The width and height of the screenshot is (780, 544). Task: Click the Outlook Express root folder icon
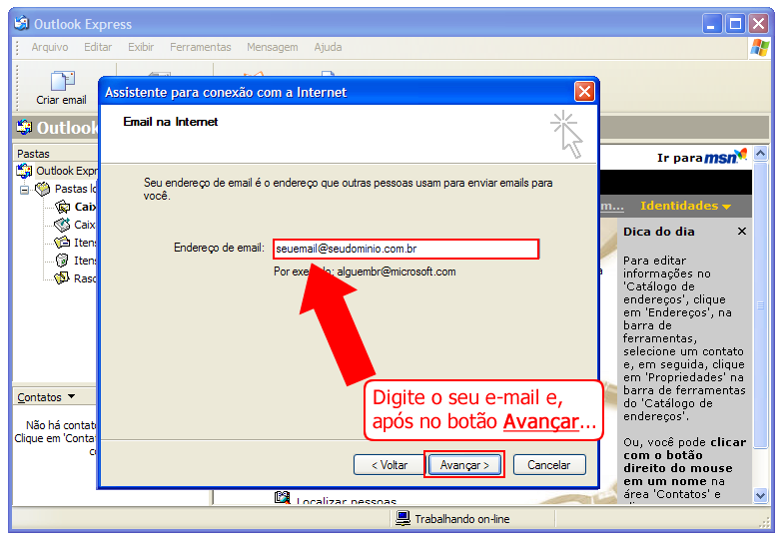[x=24, y=171]
